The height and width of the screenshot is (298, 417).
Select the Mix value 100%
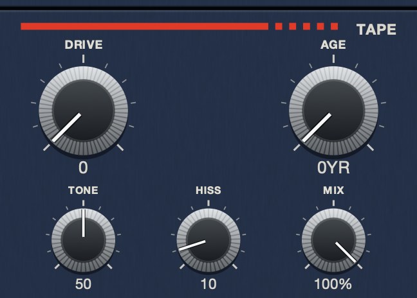(x=333, y=285)
